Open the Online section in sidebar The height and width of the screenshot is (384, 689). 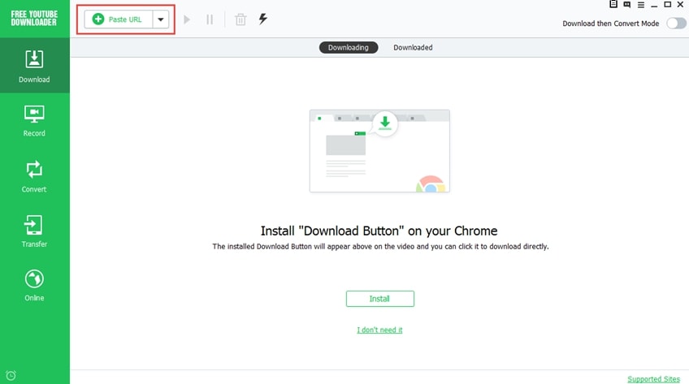coord(34,285)
